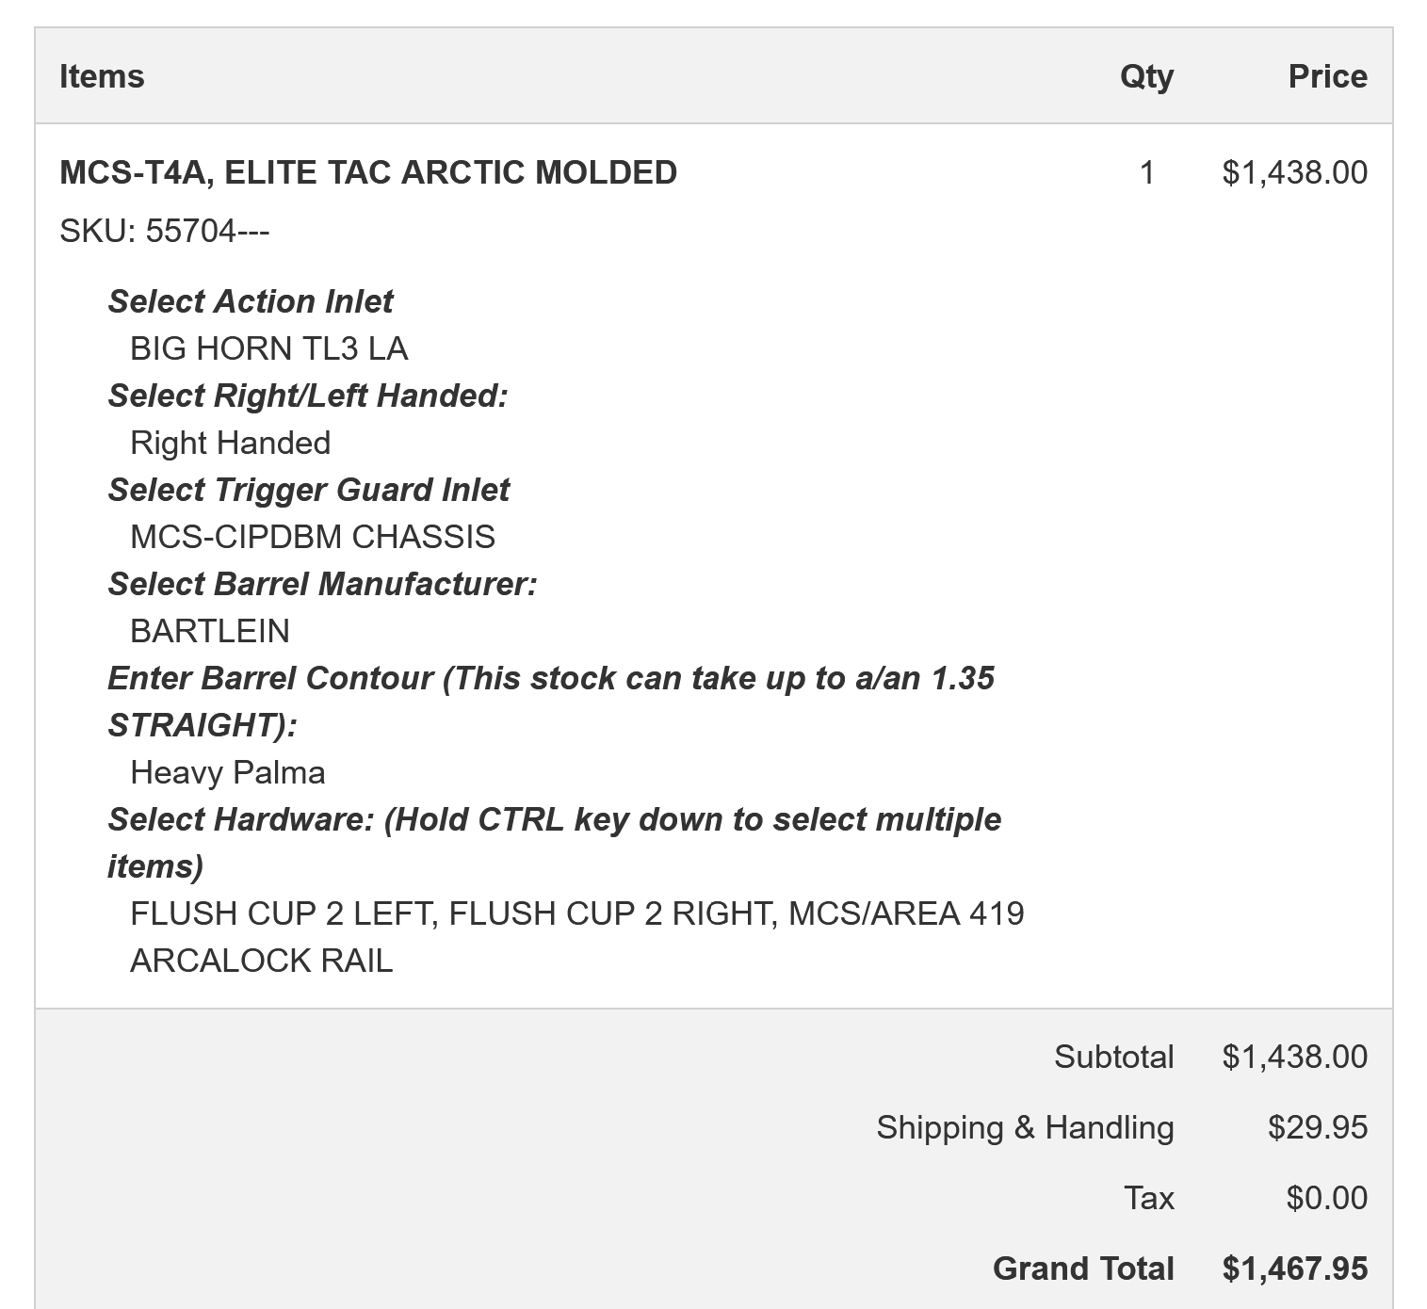This screenshot has width=1427, height=1309.
Task: Click the Price column header
Action: [1327, 76]
